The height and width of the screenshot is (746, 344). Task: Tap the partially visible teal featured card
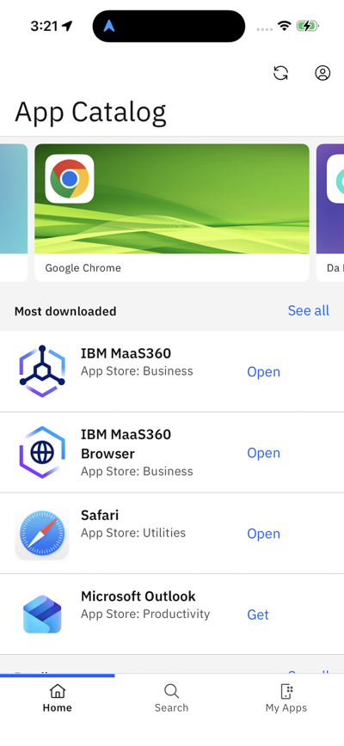[14, 212]
